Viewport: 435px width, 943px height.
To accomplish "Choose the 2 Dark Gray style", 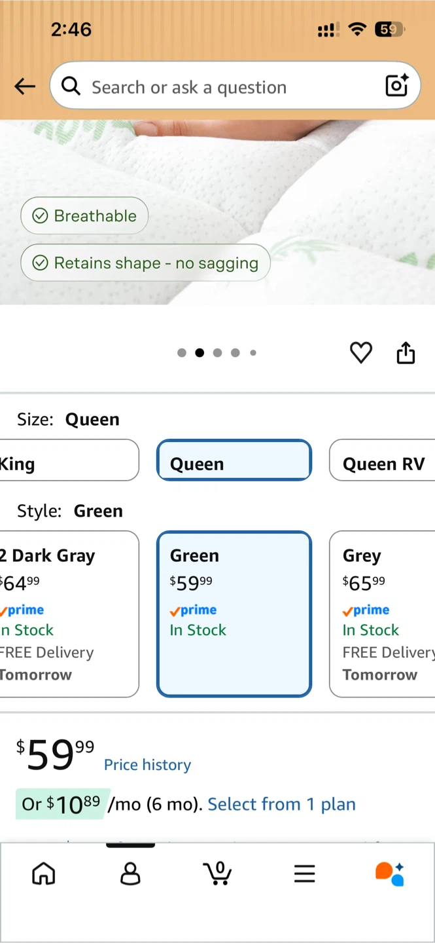I will tap(69, 614).
